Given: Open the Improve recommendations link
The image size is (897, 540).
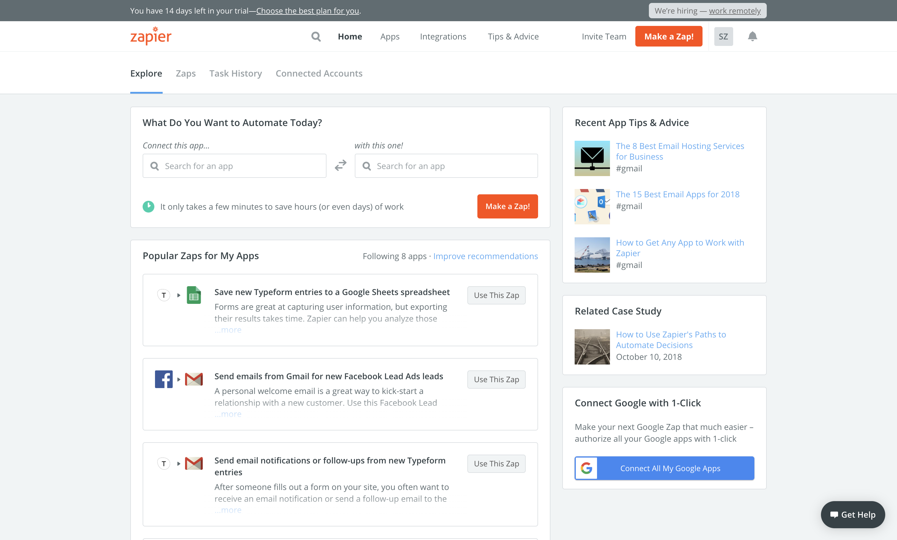Looking at the screenshot, I should tap(485, 256).
